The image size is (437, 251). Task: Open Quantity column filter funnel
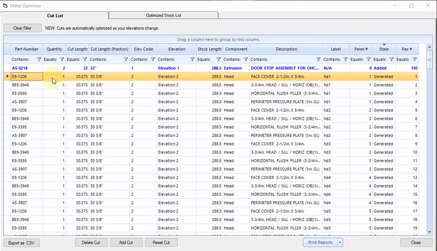(62, 59)
